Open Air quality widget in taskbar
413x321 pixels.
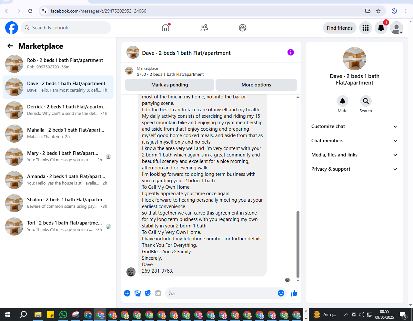pyautogui.click(x=325, y=315)
